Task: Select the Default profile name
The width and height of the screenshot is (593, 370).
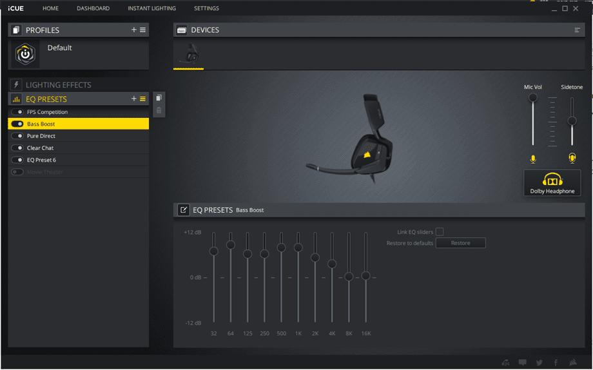Action: click(59, 48)
